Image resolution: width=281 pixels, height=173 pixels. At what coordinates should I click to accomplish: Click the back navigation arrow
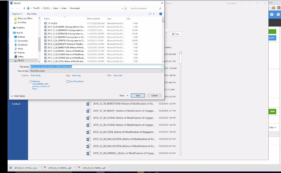[12, 8]
